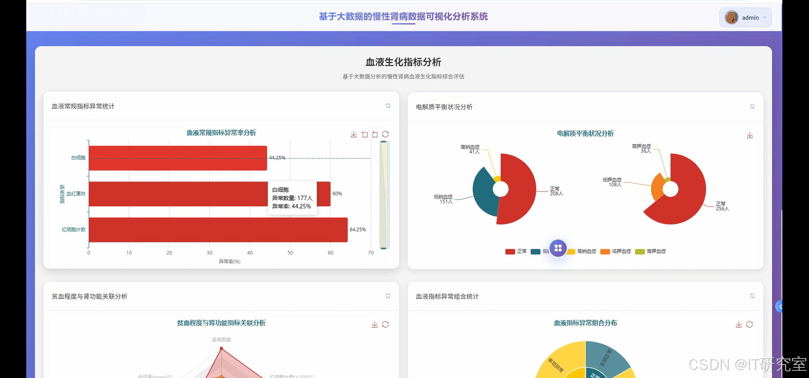Refresh the 电解质平衡状况分析 card
Viewport: 809px width, 378px height.
click(752, 107)
